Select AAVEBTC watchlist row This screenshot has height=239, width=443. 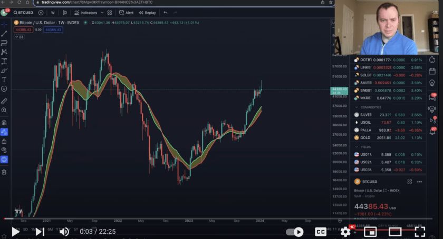tap(389, 83)
